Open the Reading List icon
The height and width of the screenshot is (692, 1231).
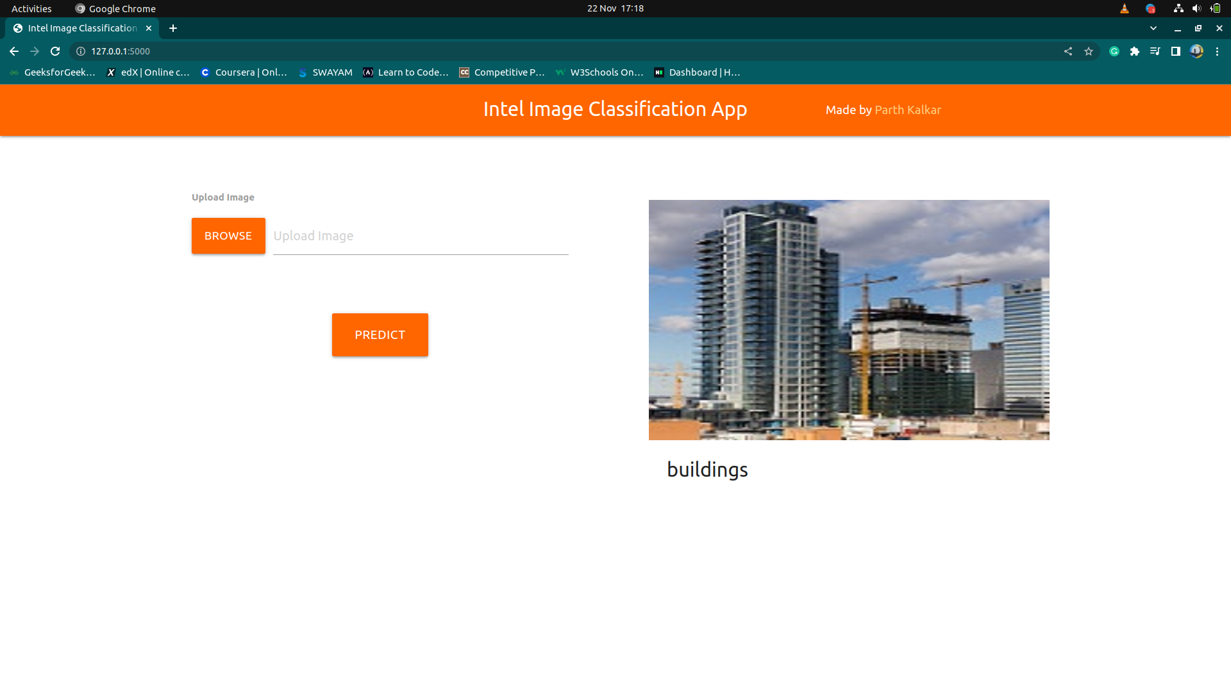click(1155, 51)
